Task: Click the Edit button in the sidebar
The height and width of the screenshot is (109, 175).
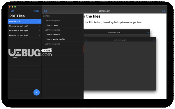Action: tap(12, 11)
